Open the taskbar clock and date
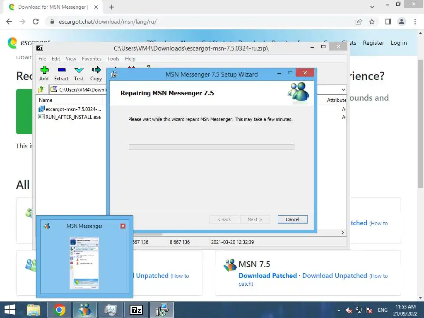Screen dimensions: 424x318 pyautogui.click(x=405, y=310)
